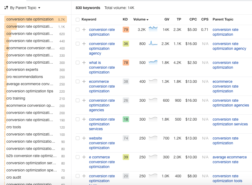Click plus icon for 'conversion rate optimization services'
The width and height of the screenshot is (252, 185).
(x=84, y=119)
